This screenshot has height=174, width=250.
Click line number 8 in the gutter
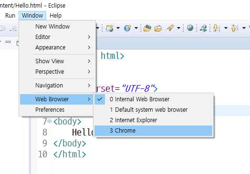[x=45, y=132]
